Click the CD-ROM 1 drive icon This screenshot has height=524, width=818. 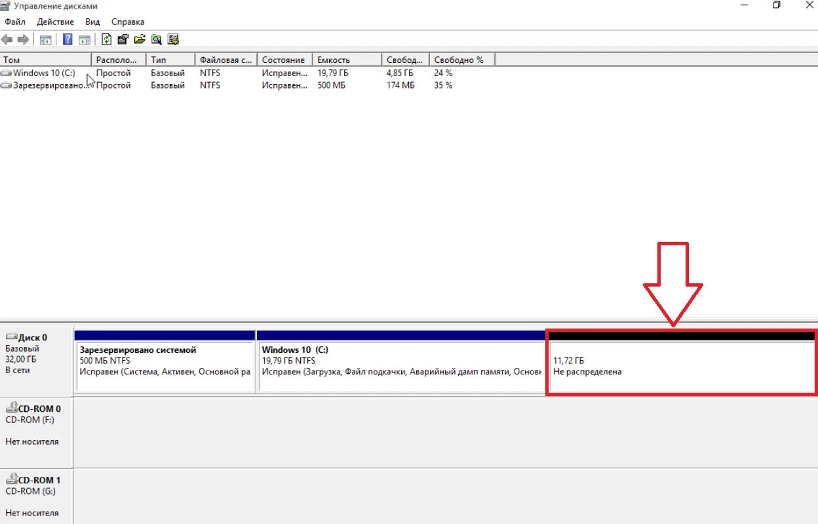pos(11,480)
